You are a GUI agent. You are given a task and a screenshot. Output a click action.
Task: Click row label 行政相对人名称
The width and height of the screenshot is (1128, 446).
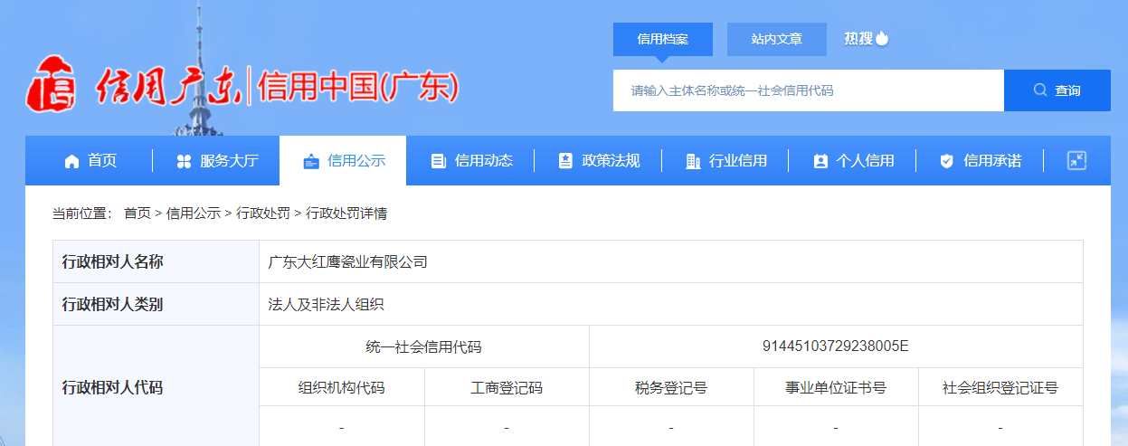[x=112, y=262]
